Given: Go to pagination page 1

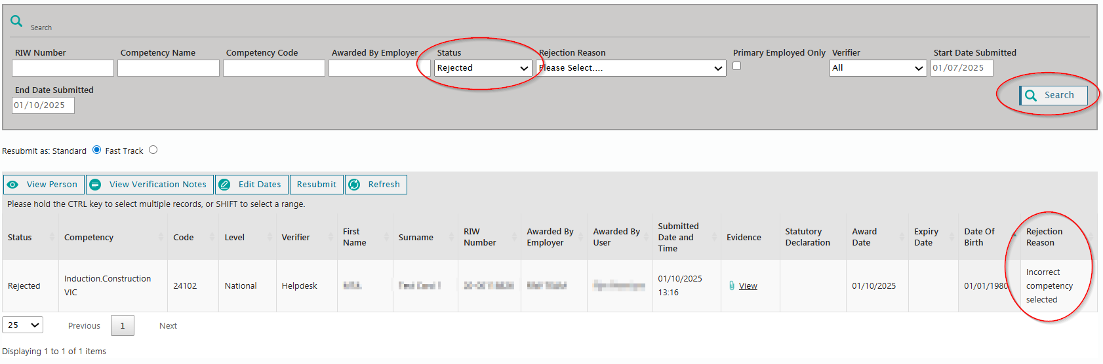Looking at the screenshot, I should 123,325.
